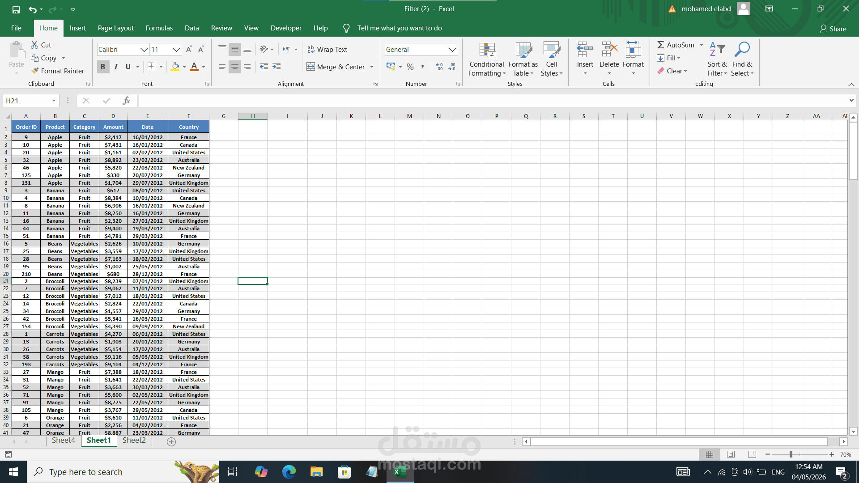The height and width of the screenshot is (483, 859).
Task: Open Conditional Formatting menu
Action: pyautogui.click(x=487, y=59)
